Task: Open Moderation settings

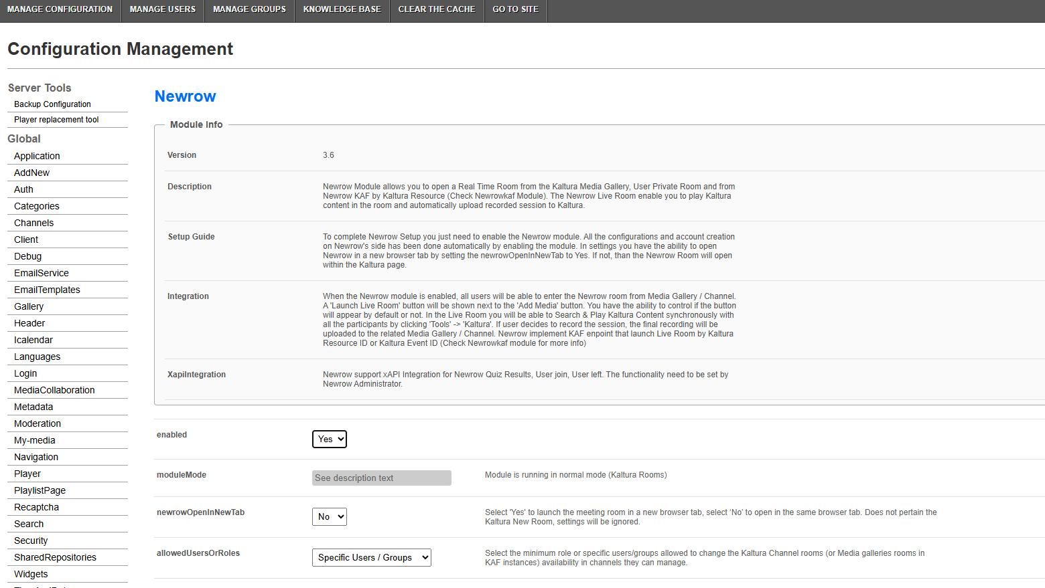Action: pyautogui.click(x=38, y=423)
